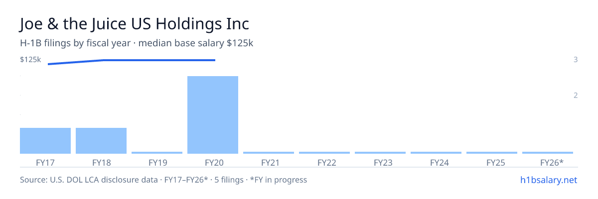Click the FY23 bar stub

pos(380,153)
